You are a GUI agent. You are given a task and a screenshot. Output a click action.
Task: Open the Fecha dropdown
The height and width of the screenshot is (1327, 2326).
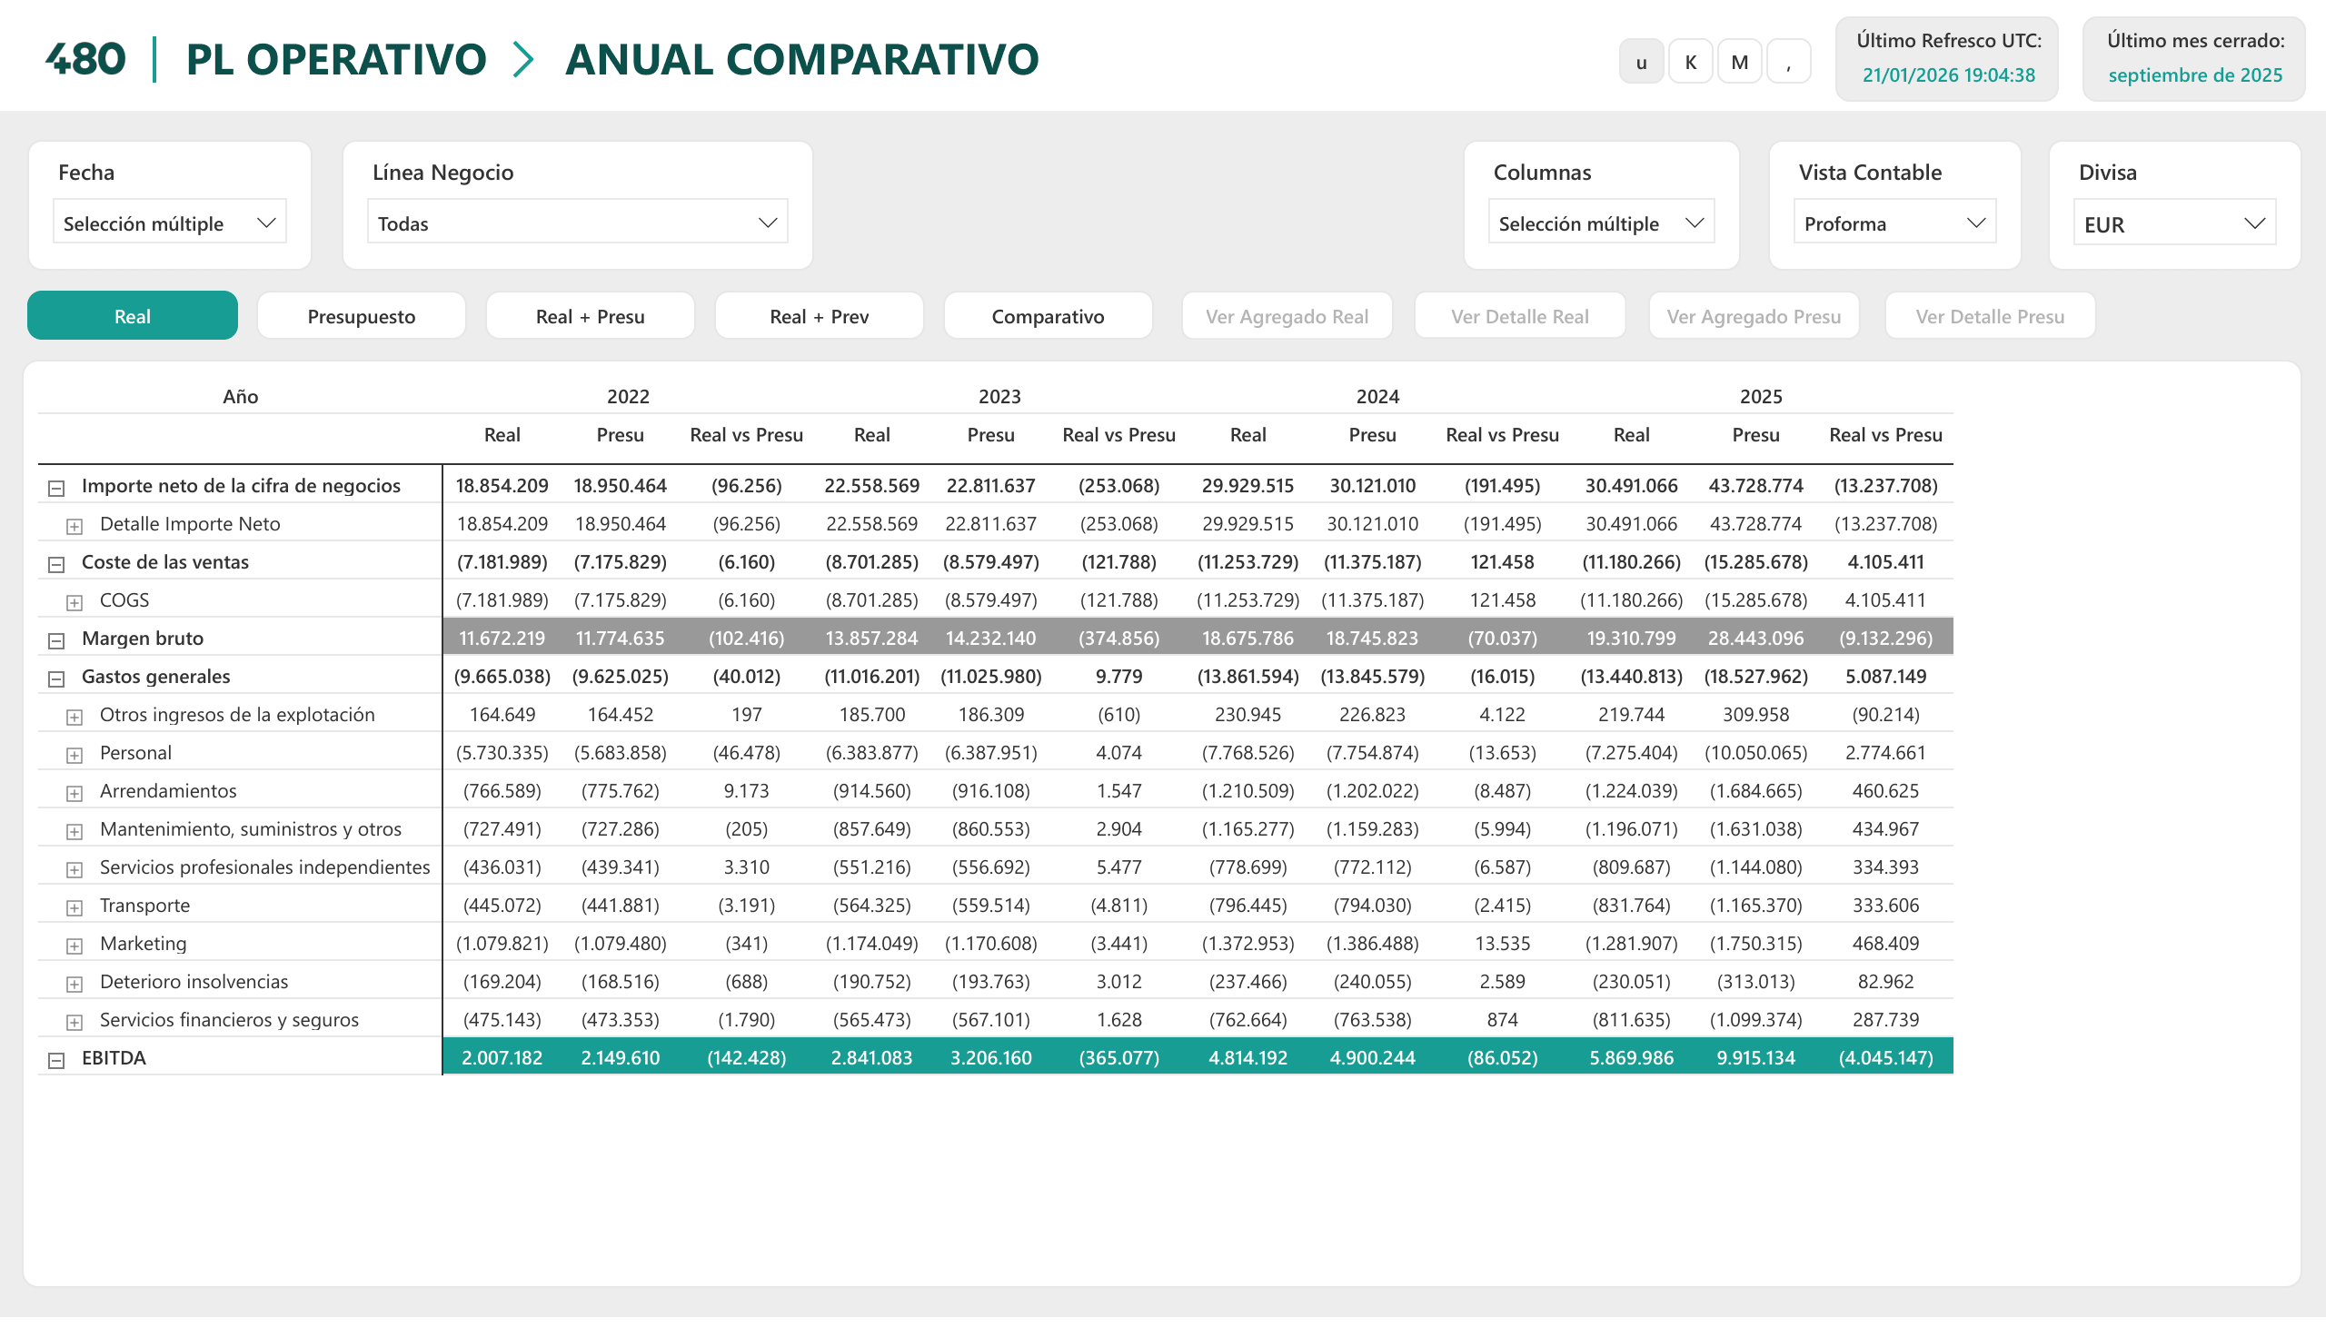(x=170, y=223)
